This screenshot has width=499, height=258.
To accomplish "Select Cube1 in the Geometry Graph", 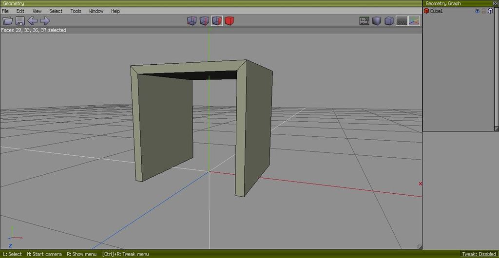I will click(x=436, y=11).
